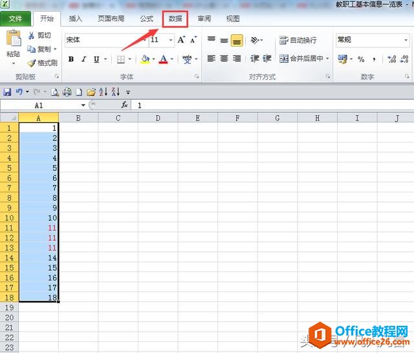The width and height of the screenshot is (414, 353).
Task: Customize quick access toolbar dropdown
Action: 128,92
